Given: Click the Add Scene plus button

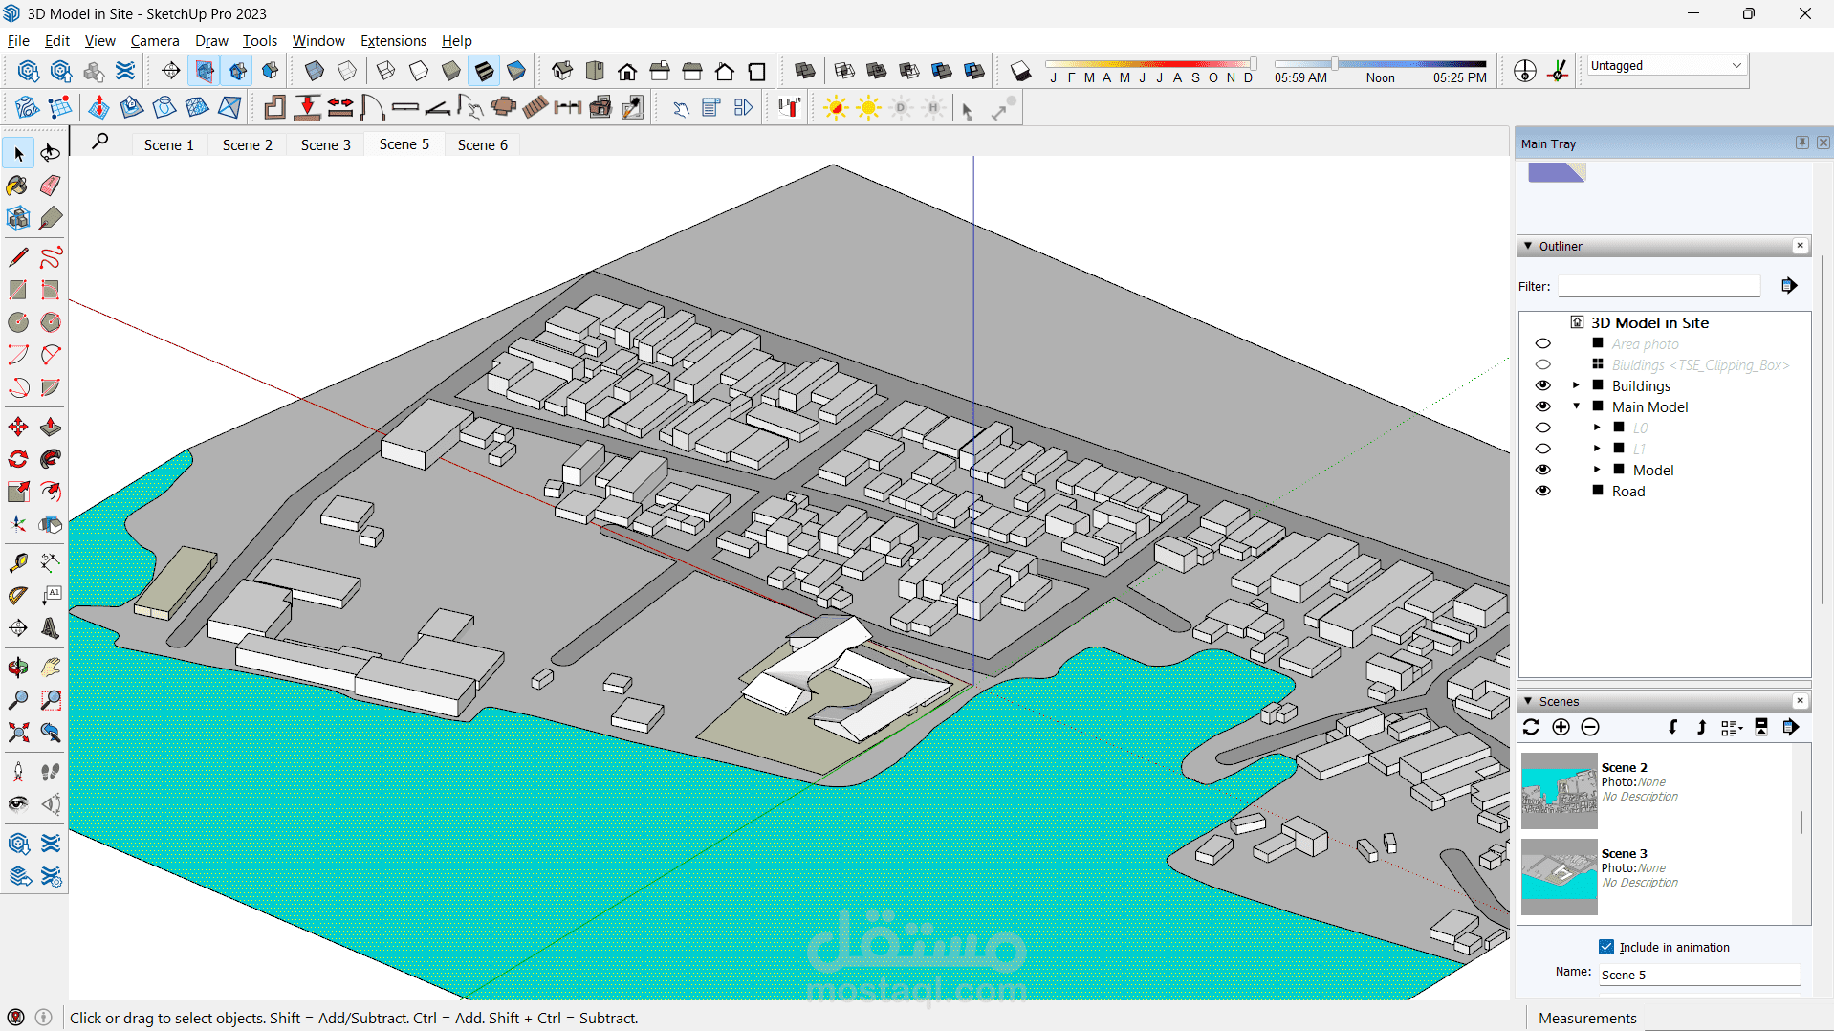Looking at the screenshot, I should (x=1561, y=728).
